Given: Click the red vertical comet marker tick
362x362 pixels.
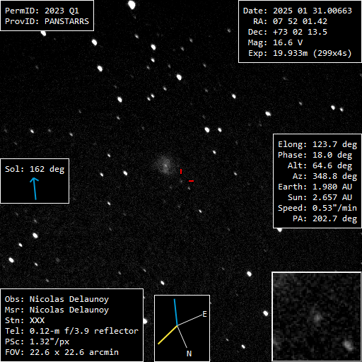Looking at the screenshot, I should [x=181, y=171].
